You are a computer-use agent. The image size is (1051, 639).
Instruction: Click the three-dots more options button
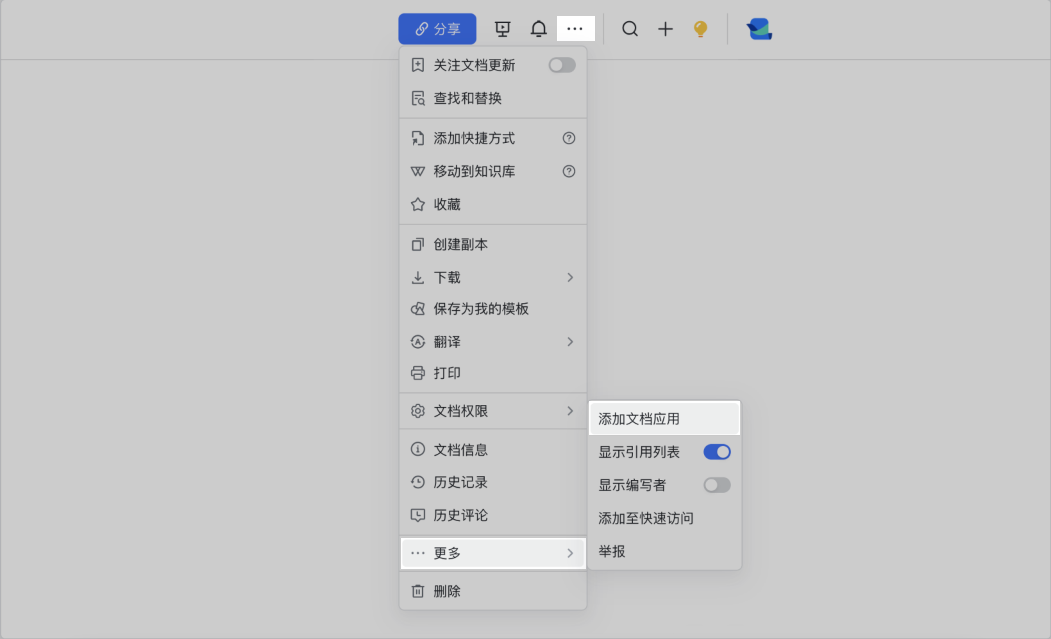coord(576,29)
